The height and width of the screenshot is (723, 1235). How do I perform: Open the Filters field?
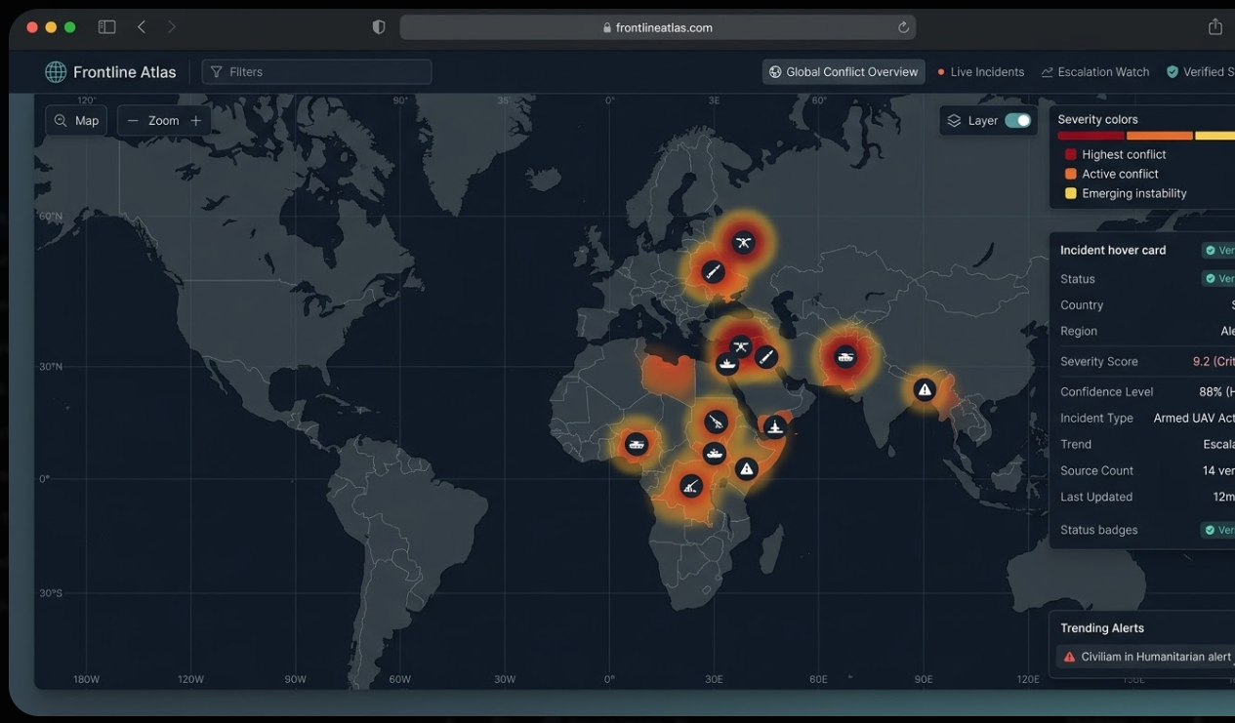pos(316,71)
